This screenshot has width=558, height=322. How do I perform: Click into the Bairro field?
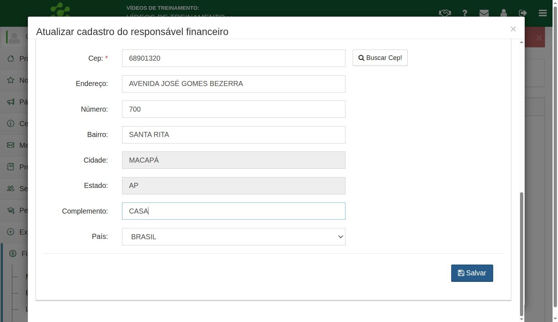(x=234, y=135)
